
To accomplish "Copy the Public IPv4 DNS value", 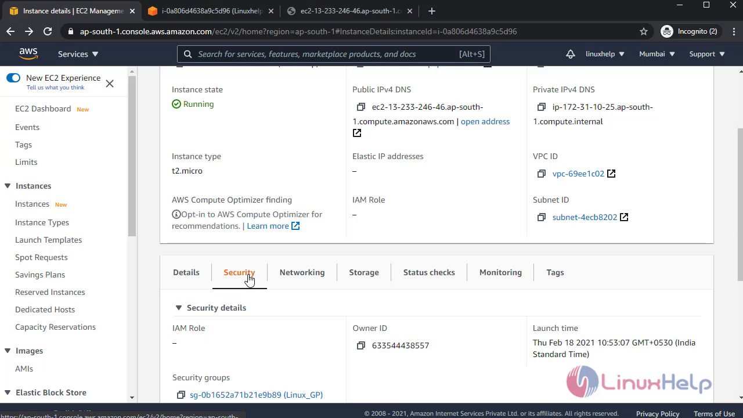I will click(361, 107).
